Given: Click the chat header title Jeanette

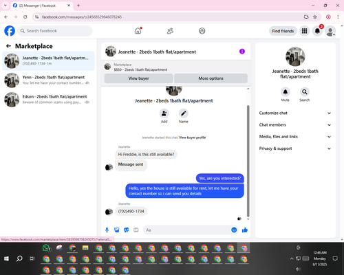Looking at the screenshot, I should pos(157,52).
